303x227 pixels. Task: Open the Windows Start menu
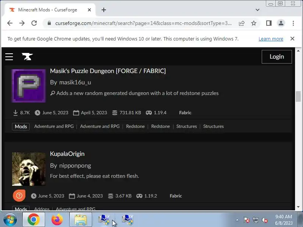point(10,219)
